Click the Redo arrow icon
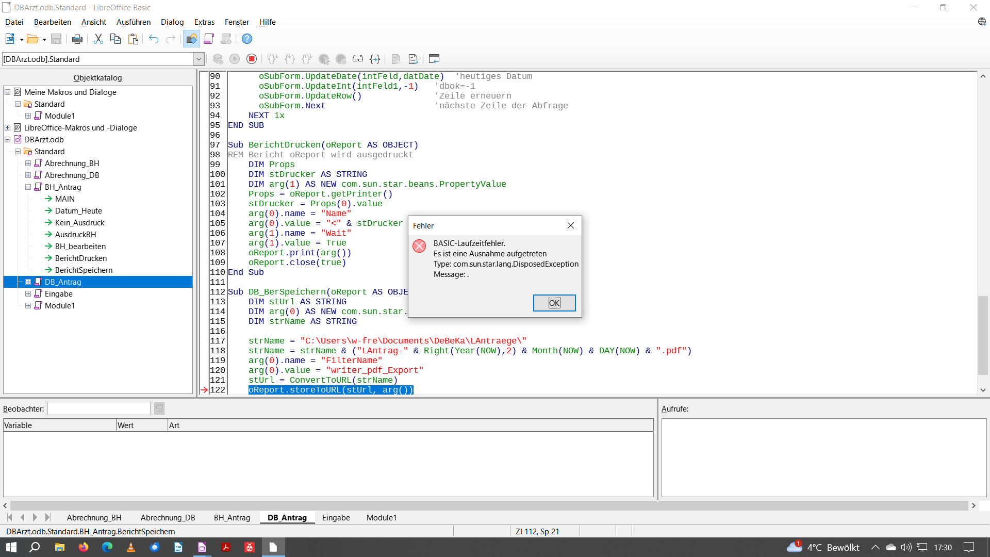This screenshot has height=557, width=990. pos(171,39)
